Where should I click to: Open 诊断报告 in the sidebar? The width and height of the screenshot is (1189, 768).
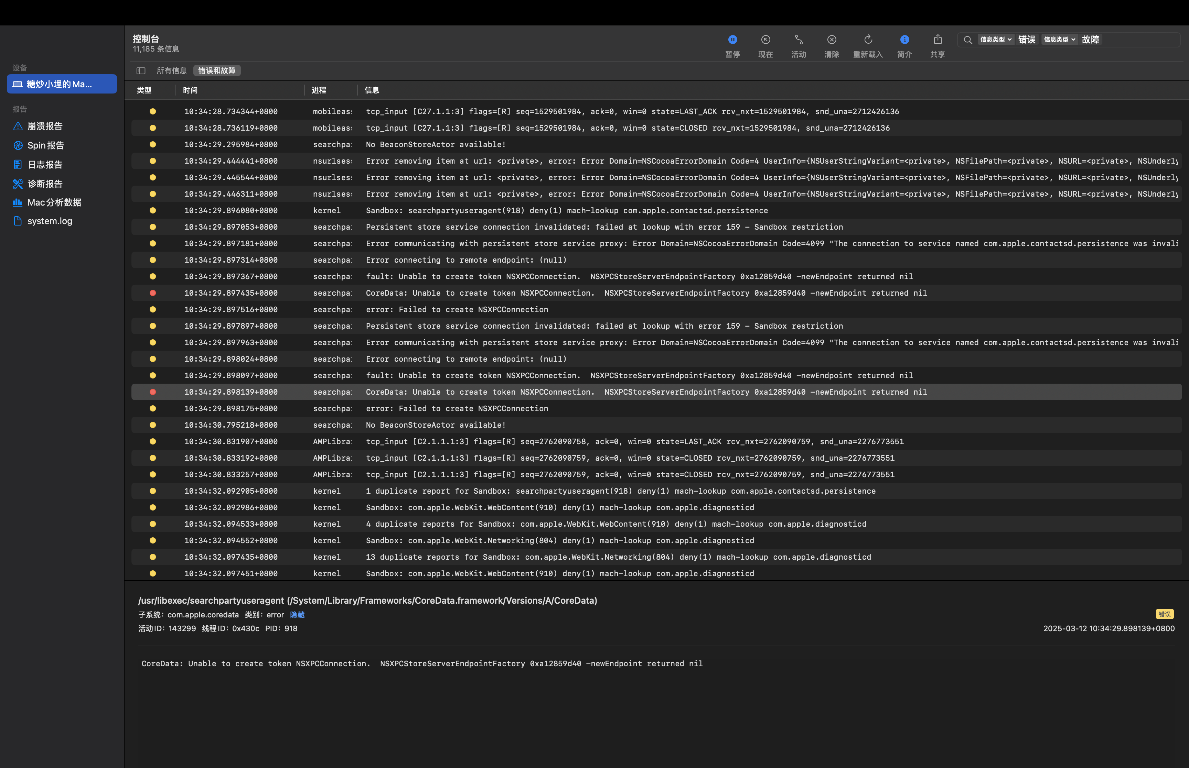(x=45, y=184)
